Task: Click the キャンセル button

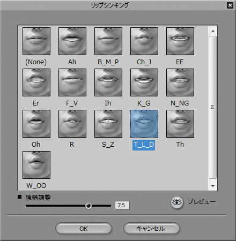Action: coord(151,229)
